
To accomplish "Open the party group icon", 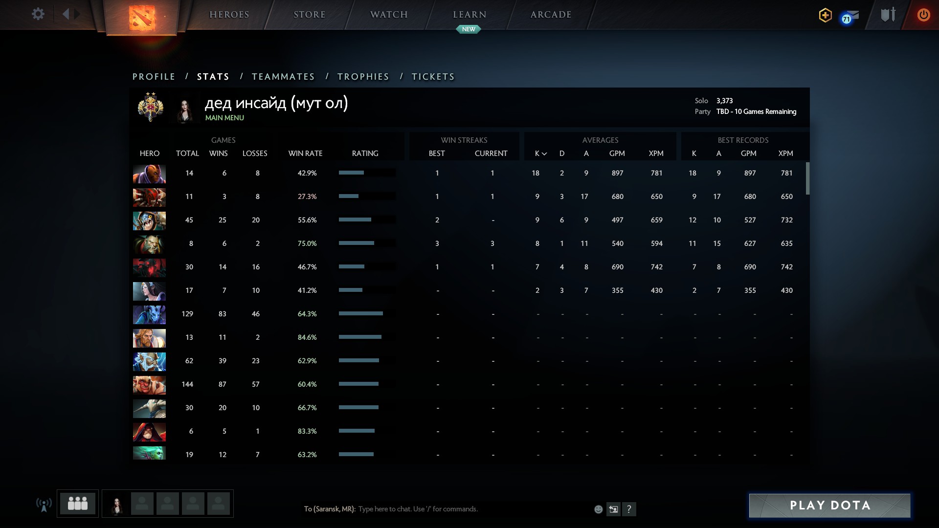I will 78,503.
